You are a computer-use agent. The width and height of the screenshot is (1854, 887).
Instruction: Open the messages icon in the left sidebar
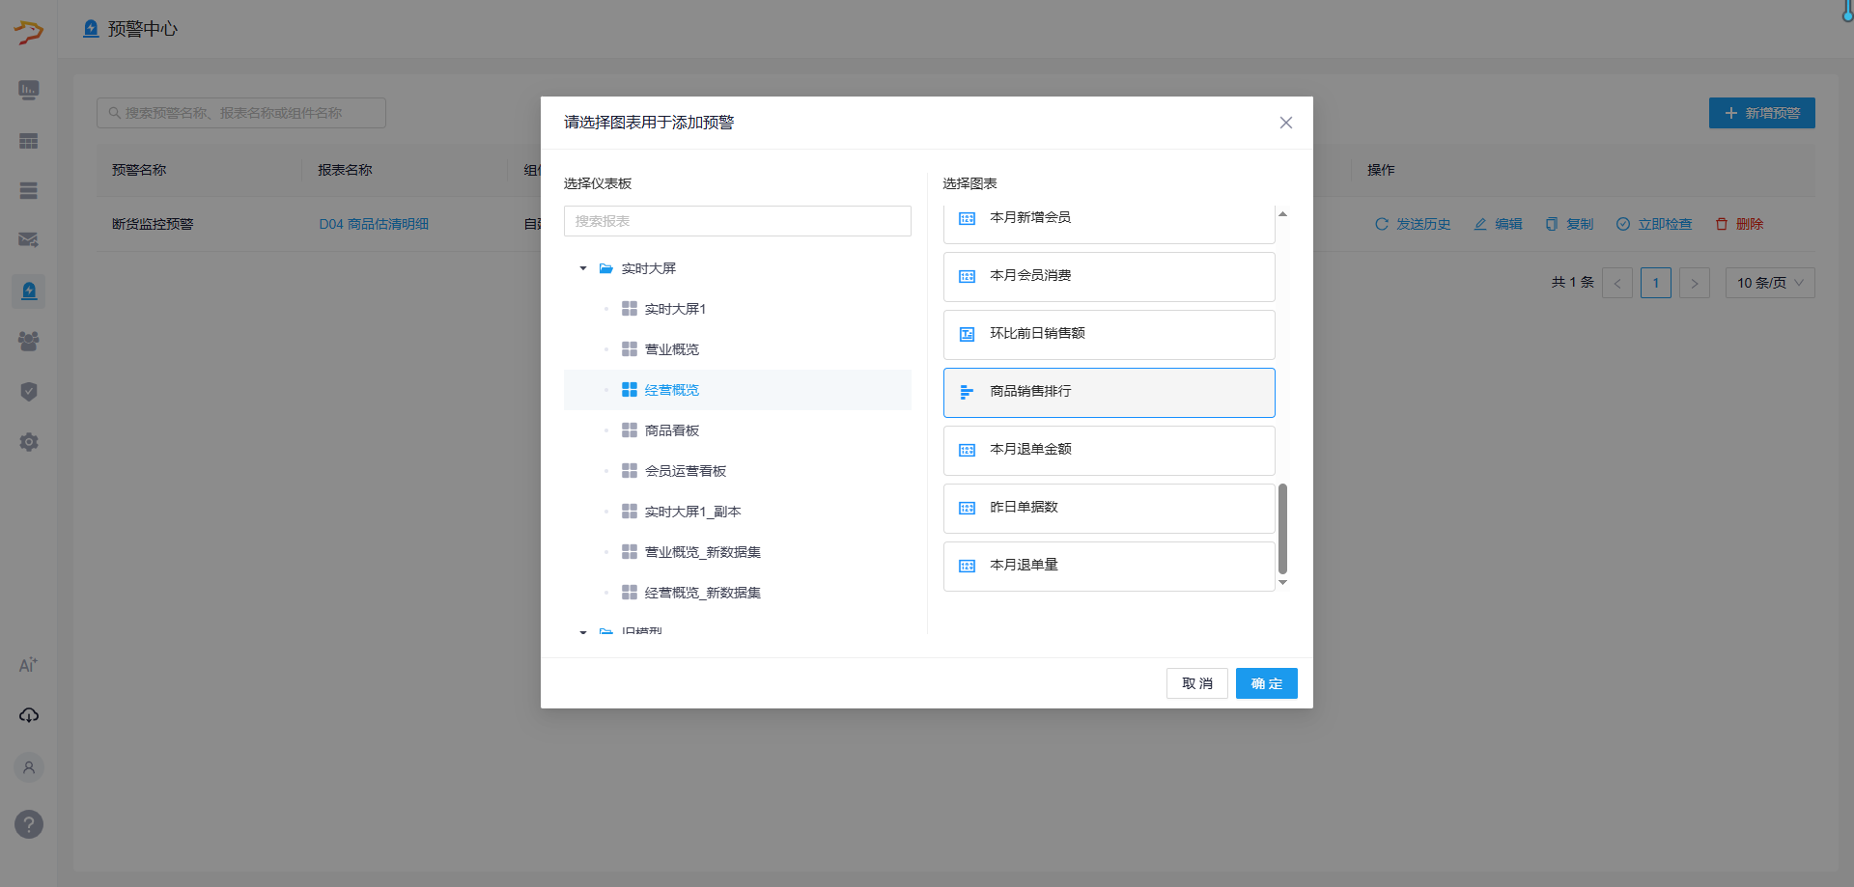(28, 240)
